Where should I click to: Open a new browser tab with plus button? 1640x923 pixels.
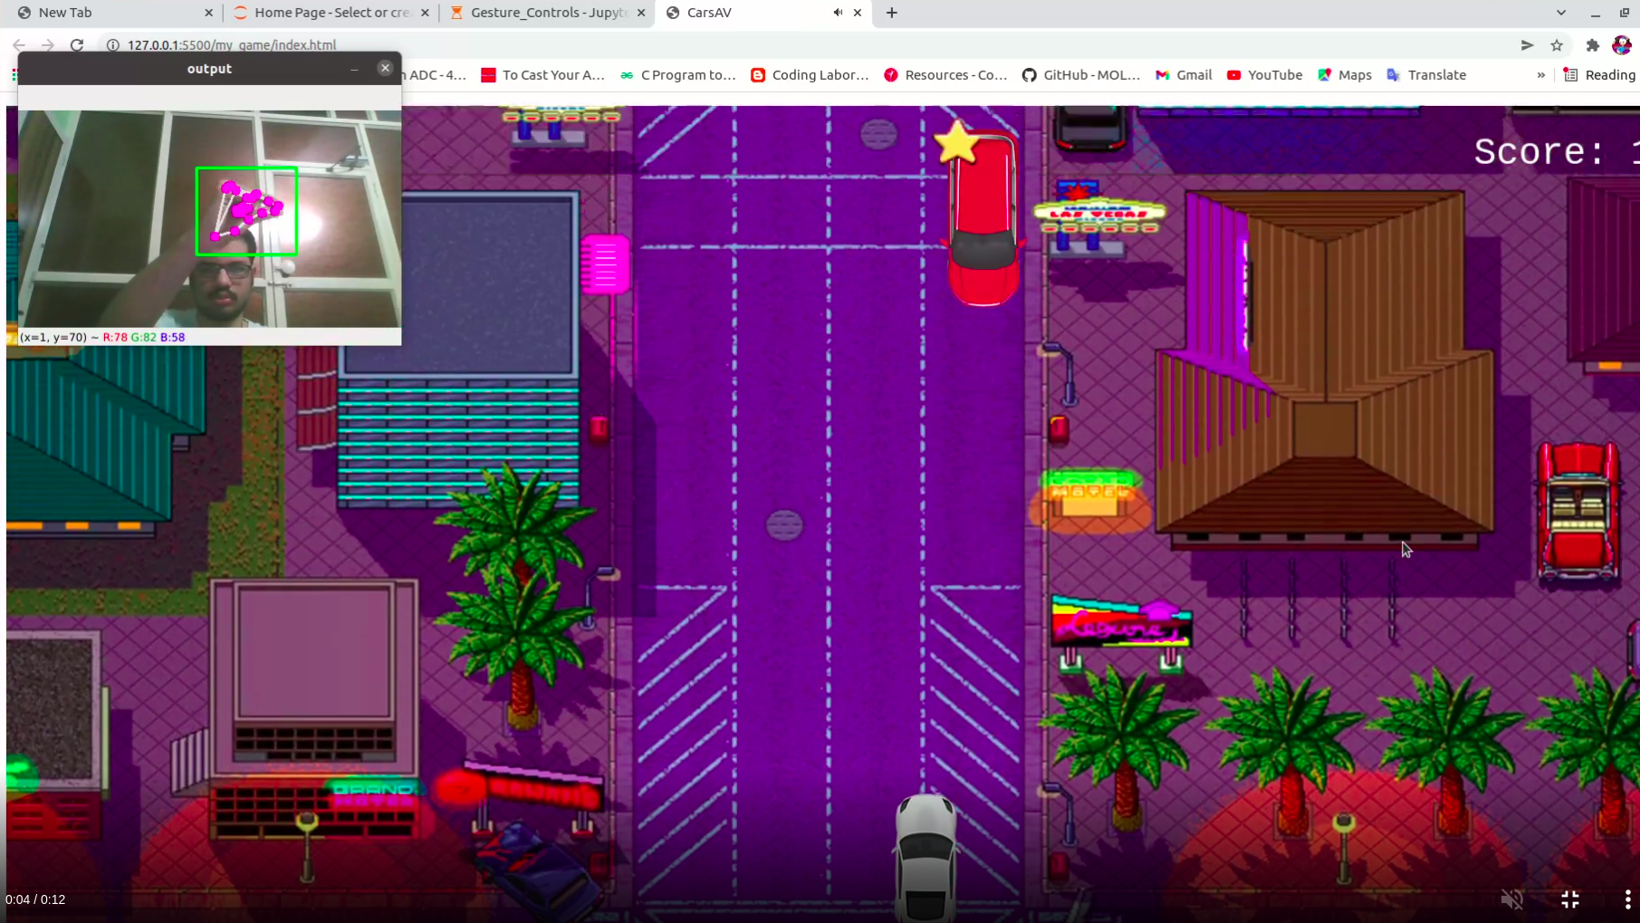892,13
